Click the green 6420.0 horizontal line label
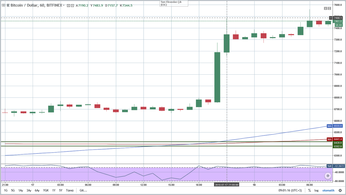Screen dimensions: 346x195 338,143
